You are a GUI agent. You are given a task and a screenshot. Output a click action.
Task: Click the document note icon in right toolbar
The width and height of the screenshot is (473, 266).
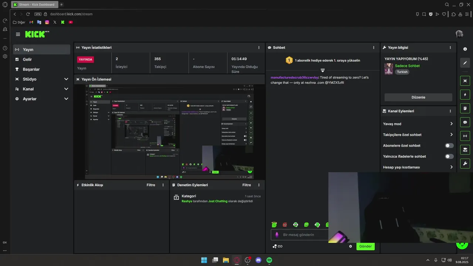coord(465,108)
